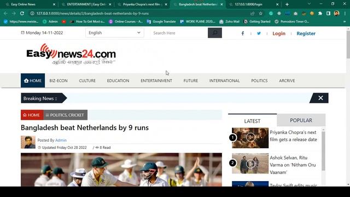Select the POPULAR sidebar tab
The width and height of the screenshot is (350, 197).
coord(301,120)
